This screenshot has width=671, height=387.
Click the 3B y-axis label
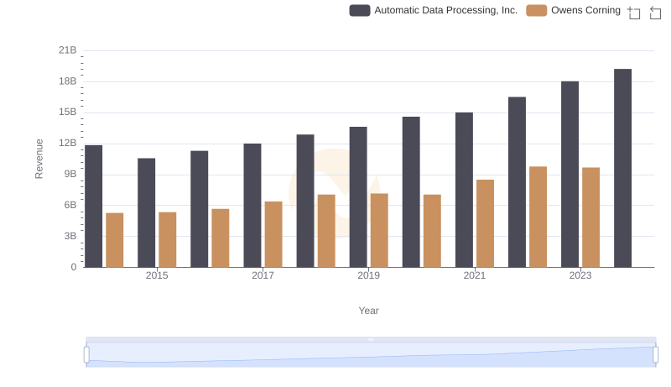(x=70, y=236)
